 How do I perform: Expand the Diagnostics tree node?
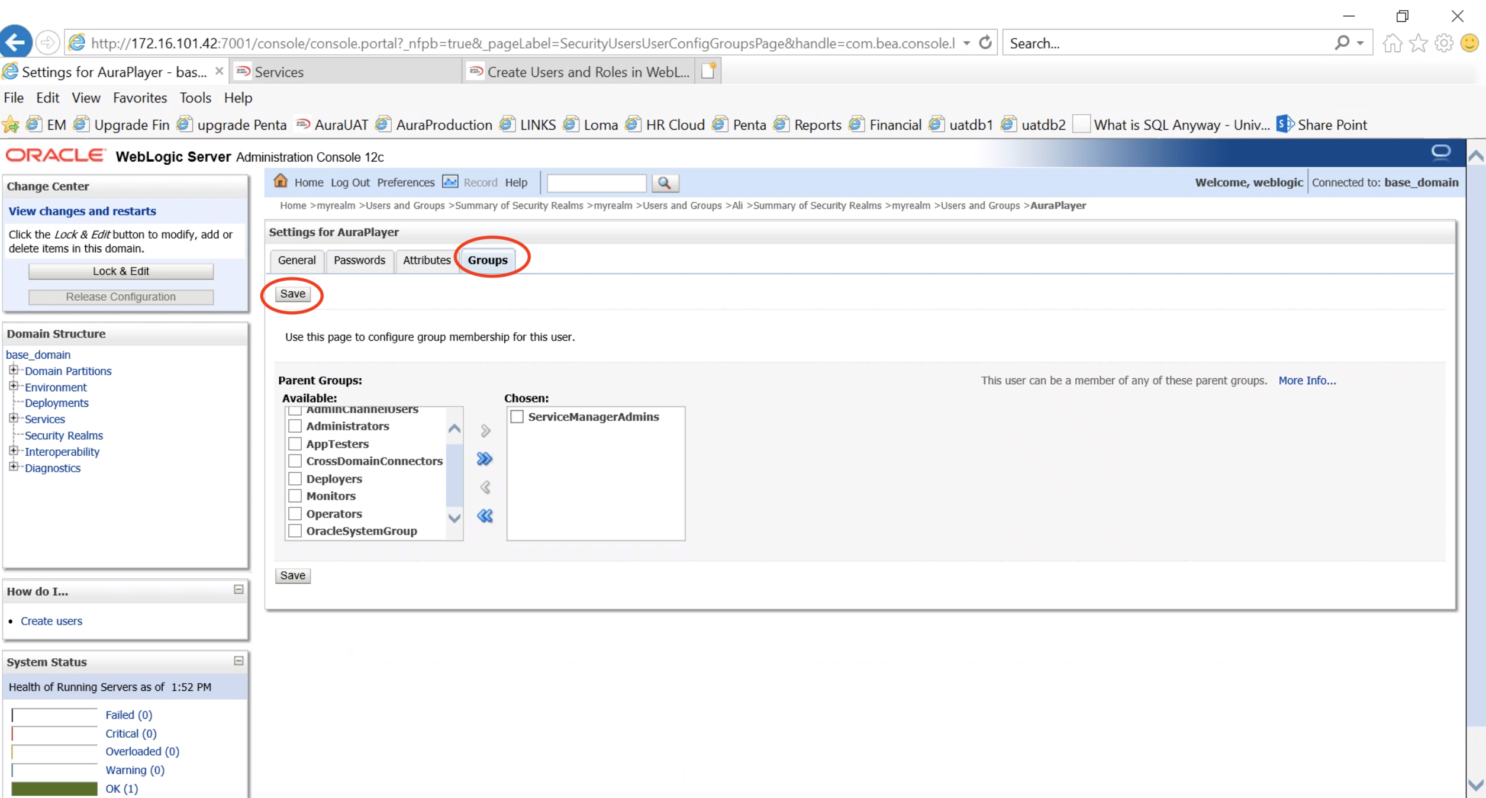click(13, 466)
